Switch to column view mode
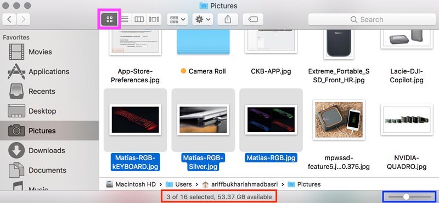This screenshot has height=203, width=439. [139, 19]
